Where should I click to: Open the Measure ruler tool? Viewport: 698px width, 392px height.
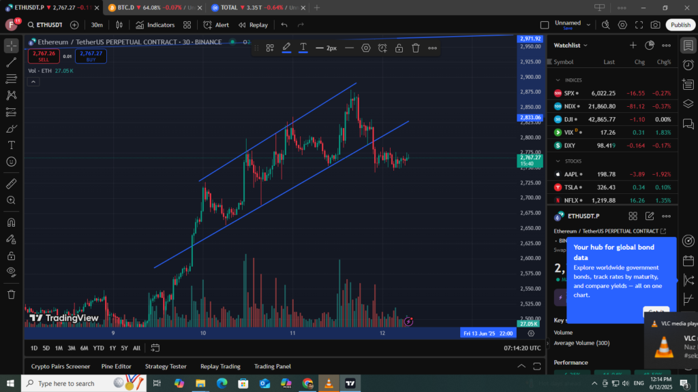tap(11, 184)
